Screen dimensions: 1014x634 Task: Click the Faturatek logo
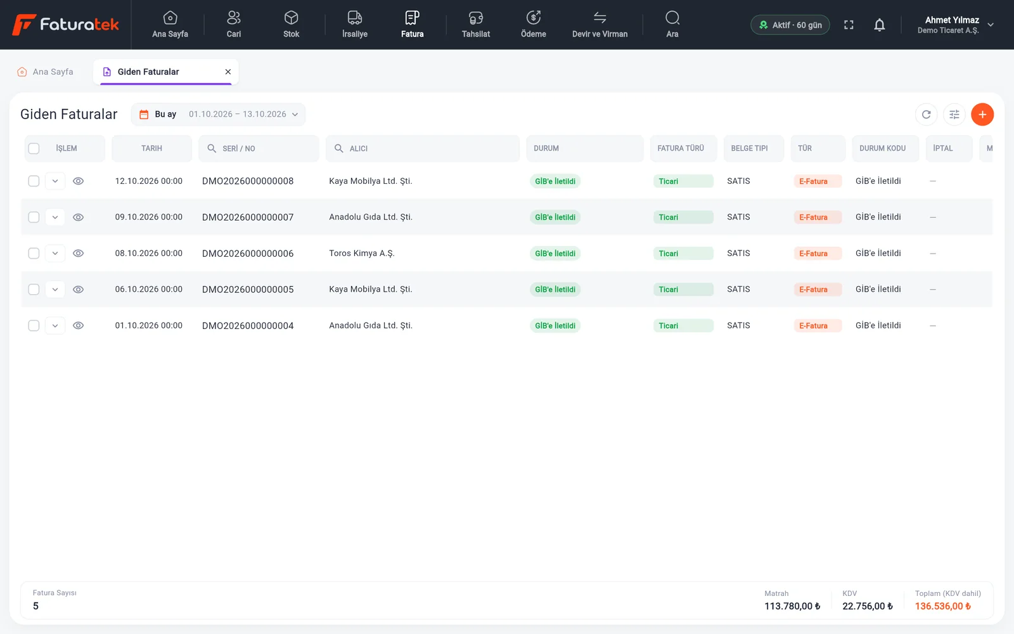point(66,25)
